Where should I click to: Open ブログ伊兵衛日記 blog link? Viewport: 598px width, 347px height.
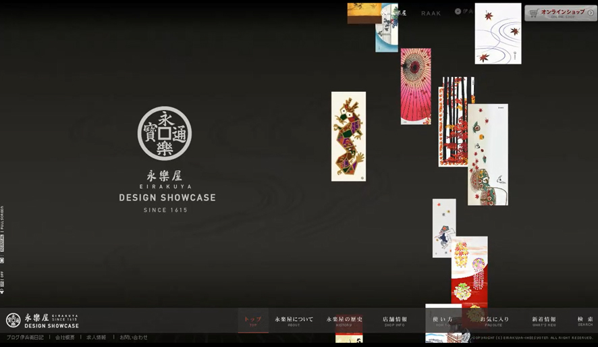tap(25, 338)
